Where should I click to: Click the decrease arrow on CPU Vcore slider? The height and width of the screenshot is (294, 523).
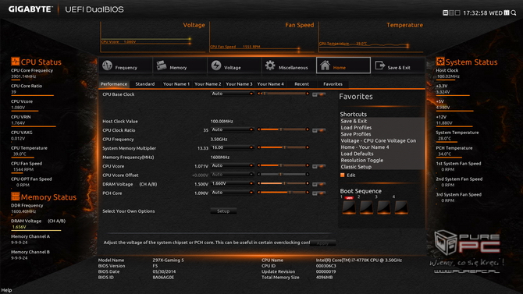click(259, 165)
